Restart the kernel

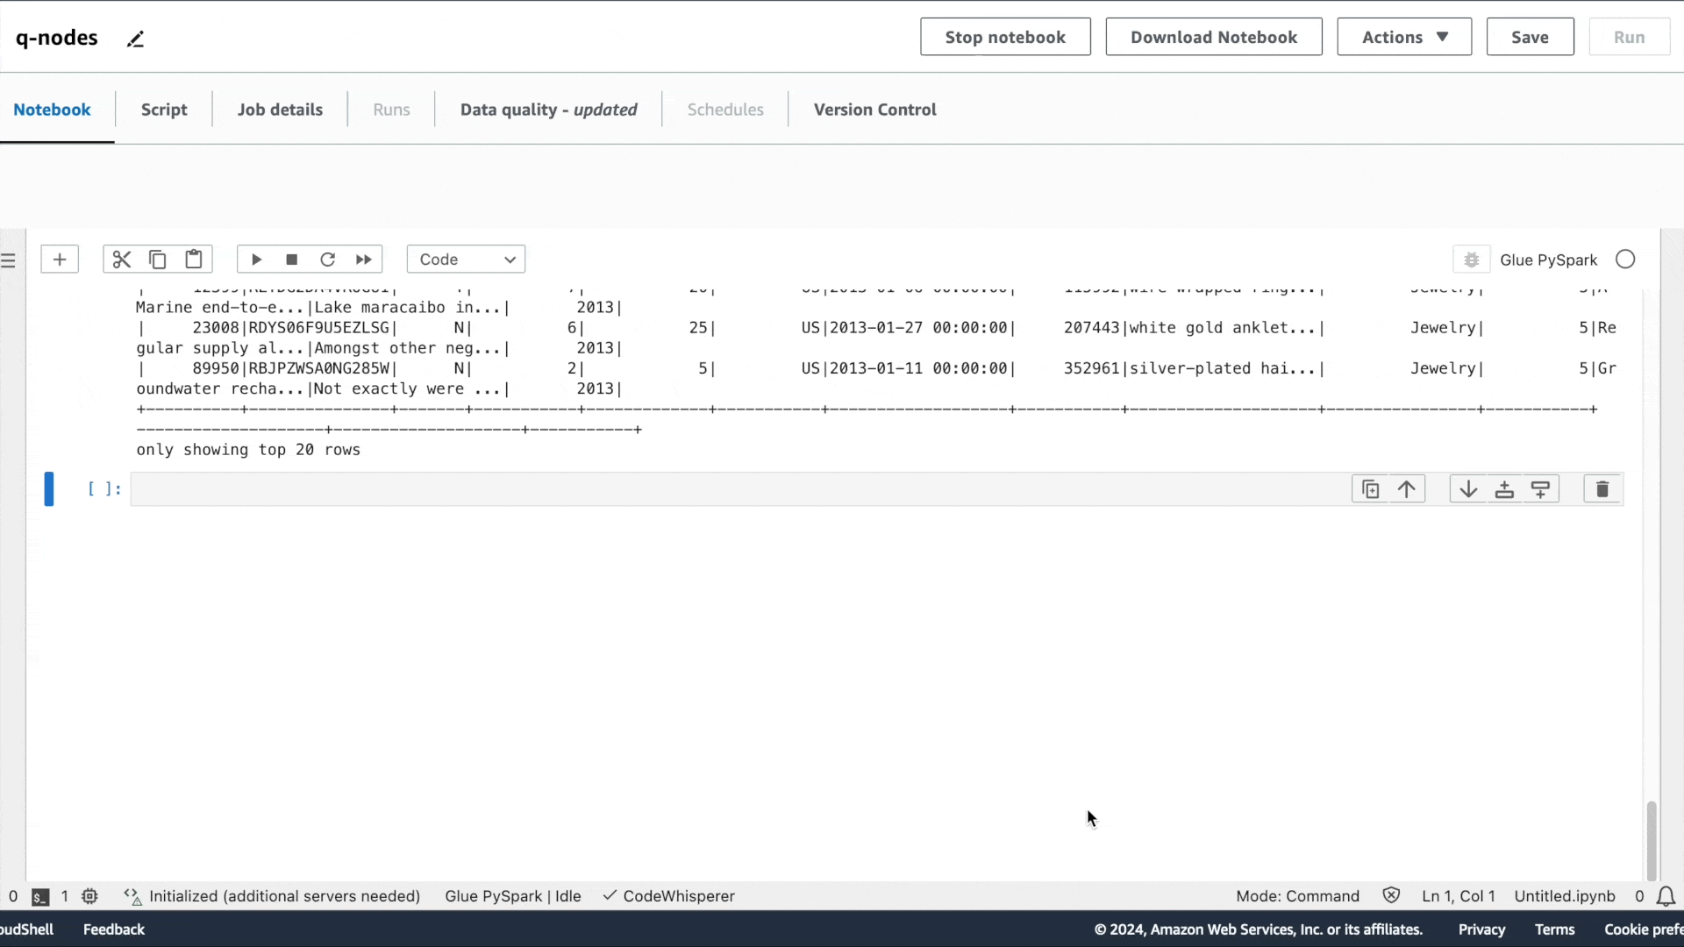pyautogui.click(x=327, y=260)
